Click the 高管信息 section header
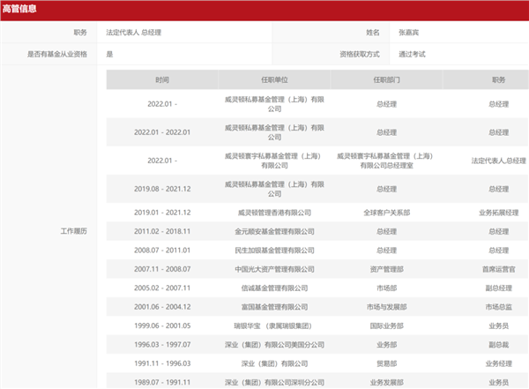Image resolution: width=529 pixels, height=389 pixels. click(19, 9)
